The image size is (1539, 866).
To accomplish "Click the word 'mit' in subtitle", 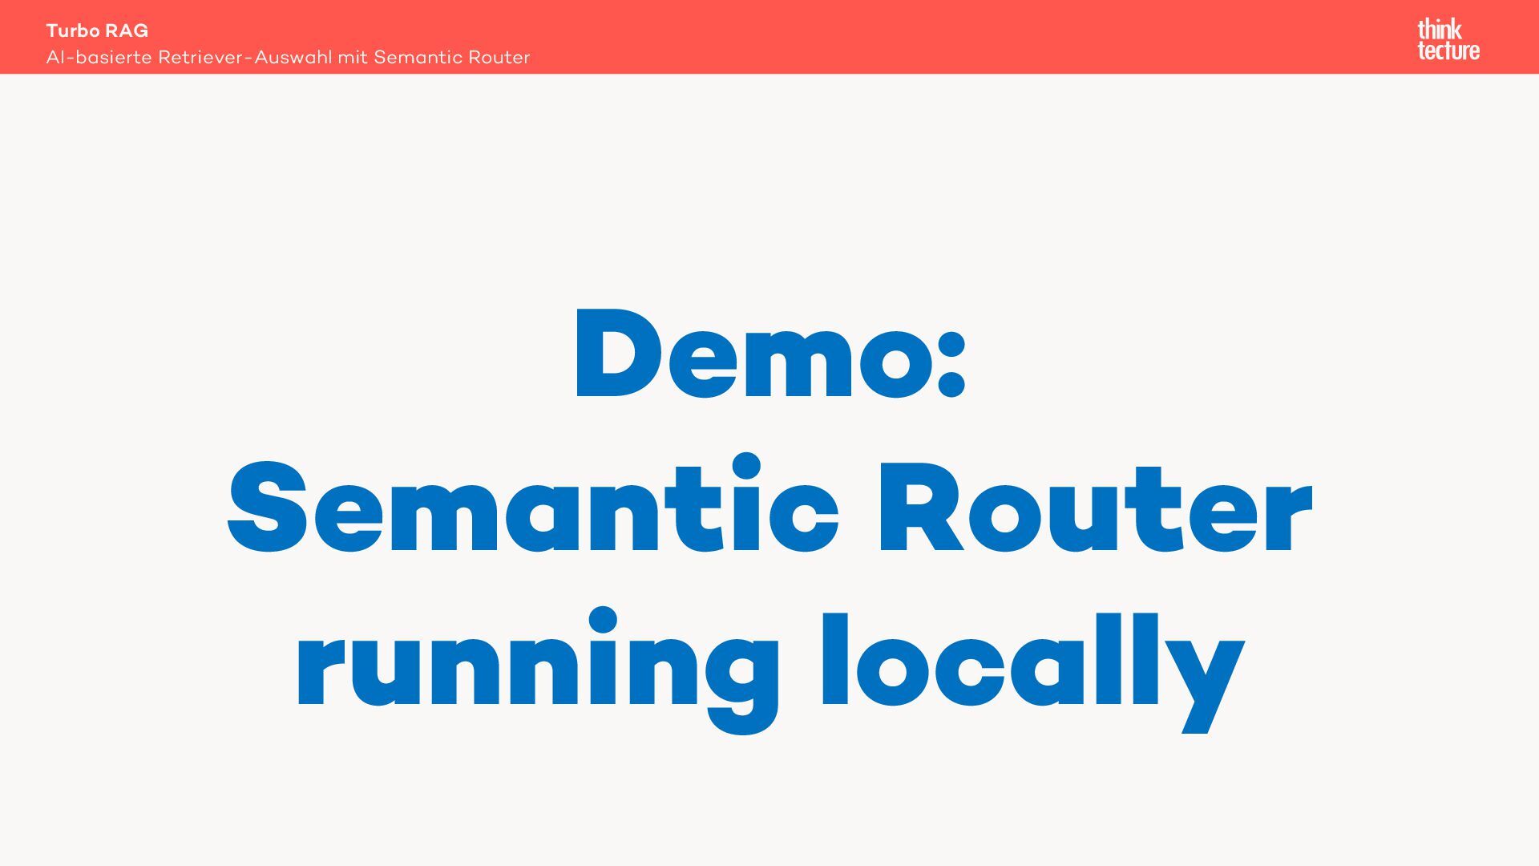I will click(352, 58).
